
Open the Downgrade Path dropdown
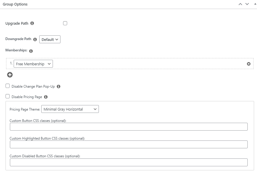[x=50, y=39]
